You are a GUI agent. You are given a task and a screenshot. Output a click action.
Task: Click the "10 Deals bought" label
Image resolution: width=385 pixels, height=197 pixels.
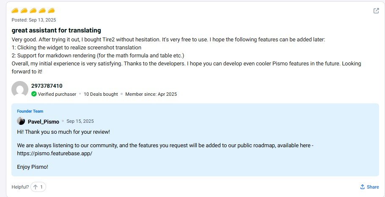tap(101, 94)
